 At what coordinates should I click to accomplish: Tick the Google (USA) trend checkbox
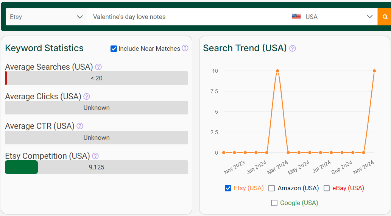274,203
